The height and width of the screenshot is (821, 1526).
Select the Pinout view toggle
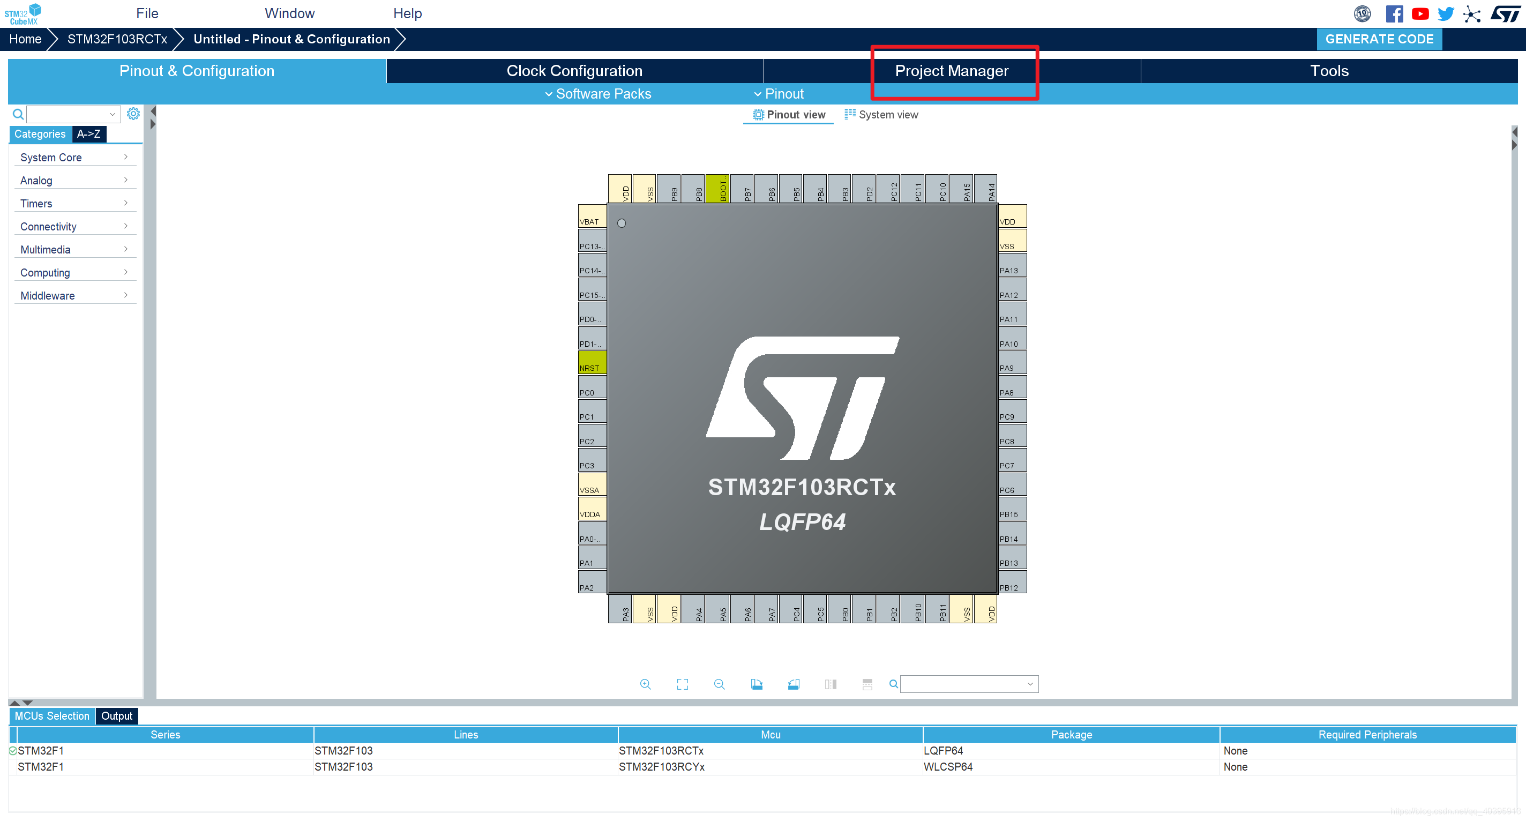[x=789, y=115]
